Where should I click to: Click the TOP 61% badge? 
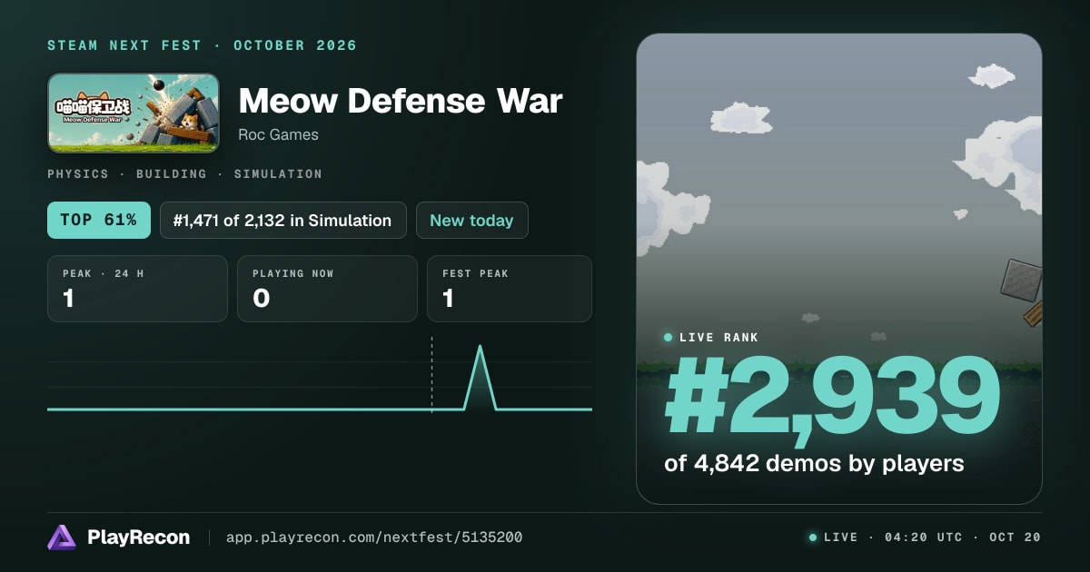pos(99,220)
